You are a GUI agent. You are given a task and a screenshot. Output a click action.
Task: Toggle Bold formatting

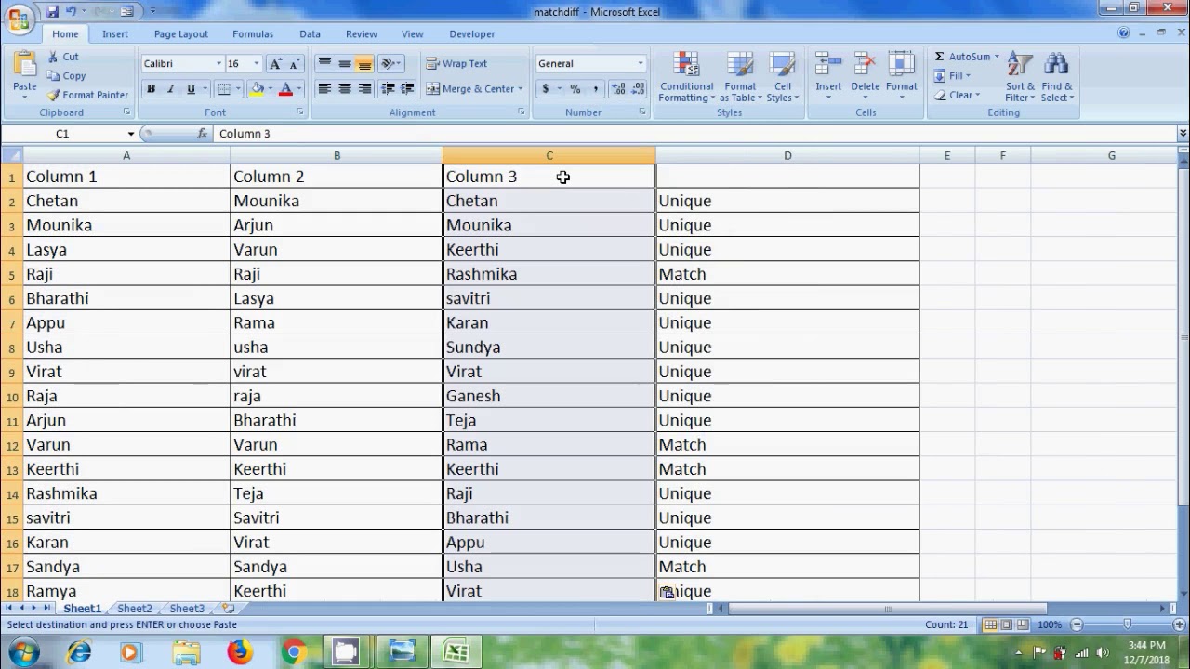coord(151,88)
